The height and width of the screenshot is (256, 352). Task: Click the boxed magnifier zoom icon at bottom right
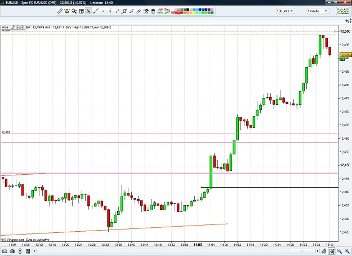[x=331, y=251]
